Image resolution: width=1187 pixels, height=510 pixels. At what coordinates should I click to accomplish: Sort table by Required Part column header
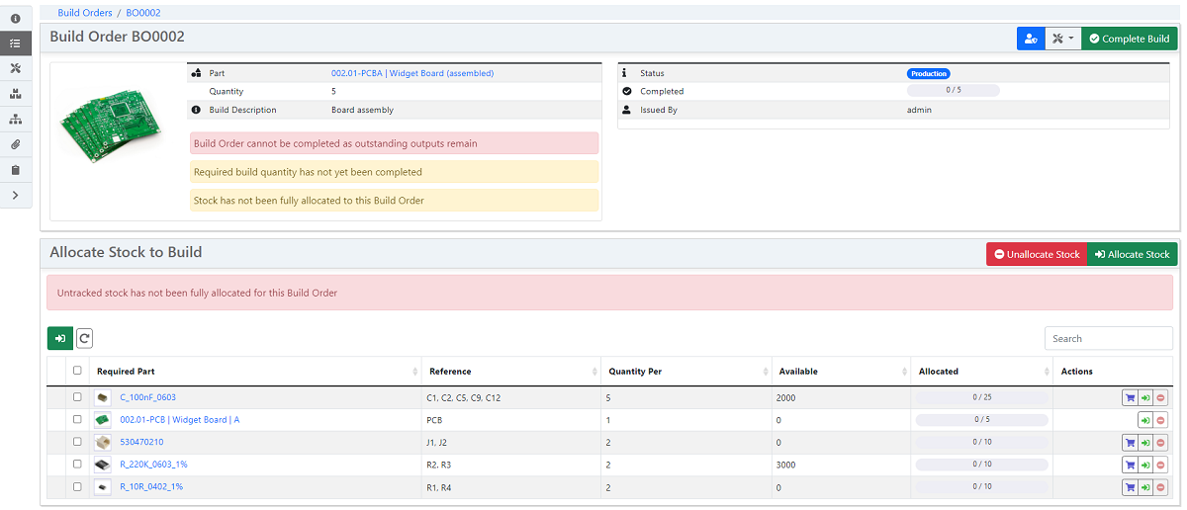126,372
